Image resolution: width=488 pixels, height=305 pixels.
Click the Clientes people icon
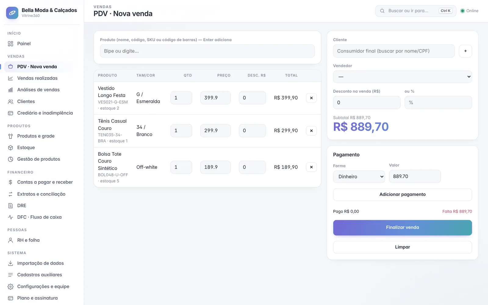point(10,101)
